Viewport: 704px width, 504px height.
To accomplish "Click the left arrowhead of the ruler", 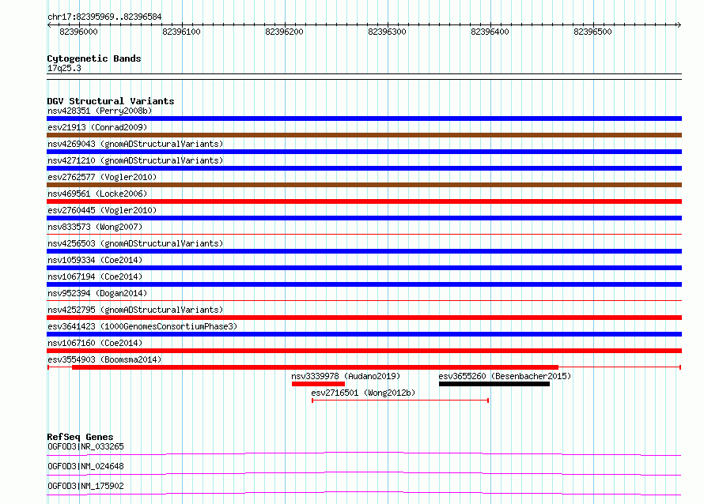I will pos(49,24).
